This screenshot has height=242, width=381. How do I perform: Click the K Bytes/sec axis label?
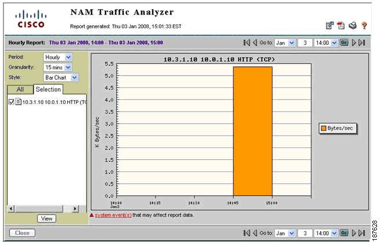coord(97,132)
